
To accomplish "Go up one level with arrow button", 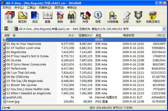I will click(x=6, y=29).
